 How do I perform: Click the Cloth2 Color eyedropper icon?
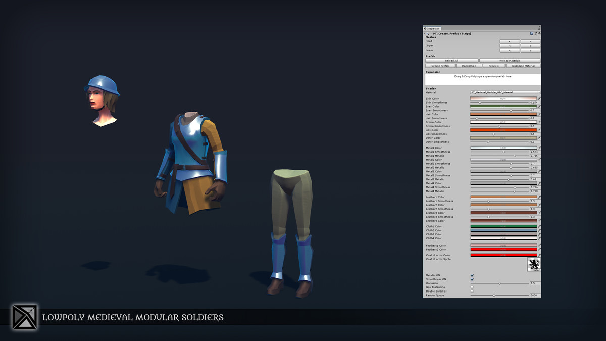pos(539,230)
